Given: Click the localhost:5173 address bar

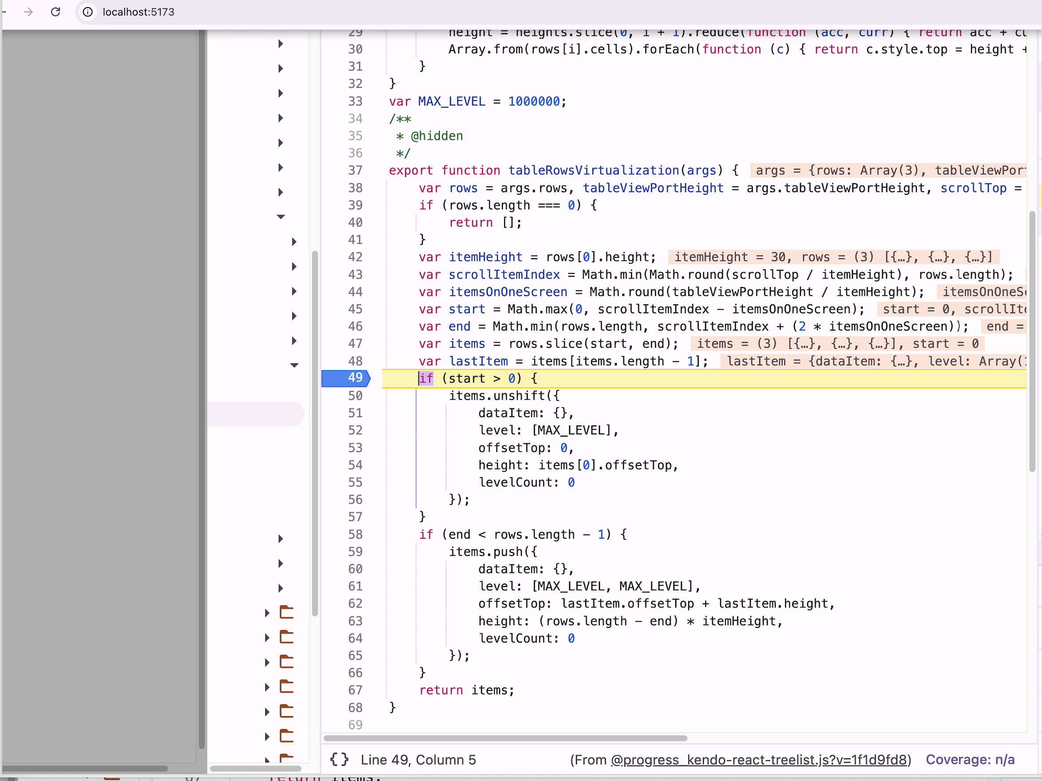Looking at the screenshot, I should coord(138,12).
